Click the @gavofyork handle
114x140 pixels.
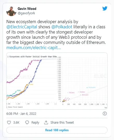coord(26,13)
